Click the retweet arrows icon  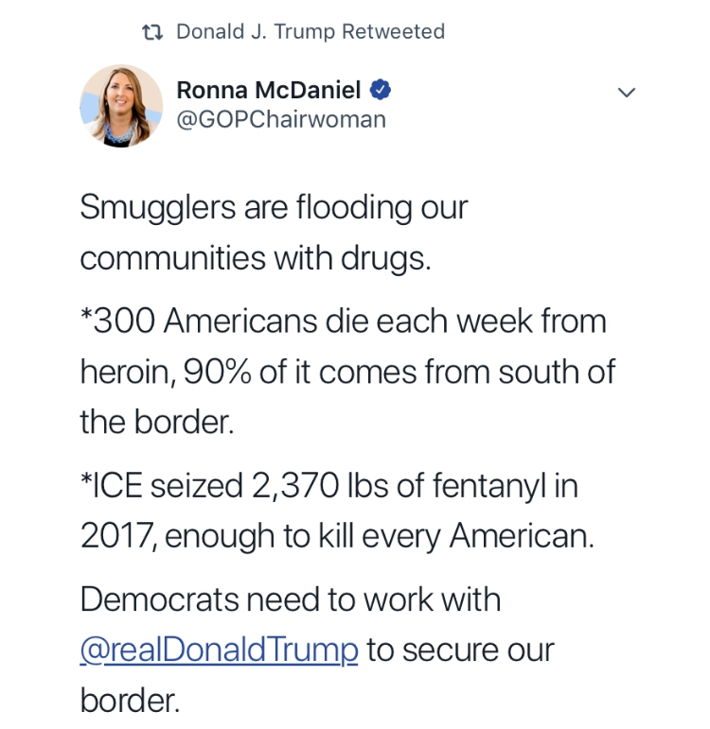(151, 32)
